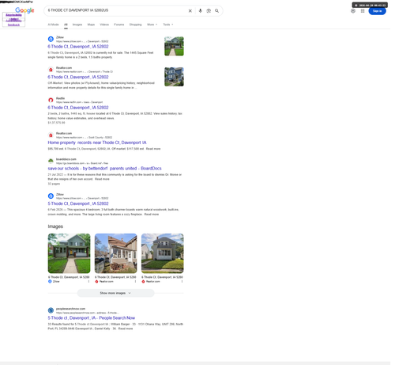
Task: Click the peoplesearchnow.com favicon
Action: pyautogui.click(x=51, y=310)
